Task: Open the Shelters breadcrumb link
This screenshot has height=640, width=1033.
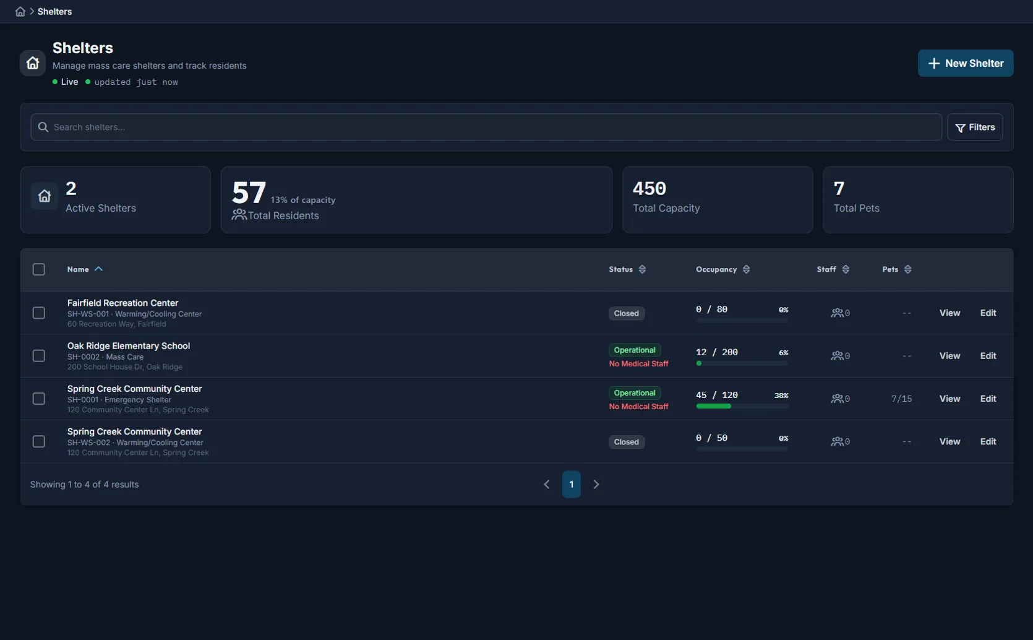Action: click(x=54, y=12)
